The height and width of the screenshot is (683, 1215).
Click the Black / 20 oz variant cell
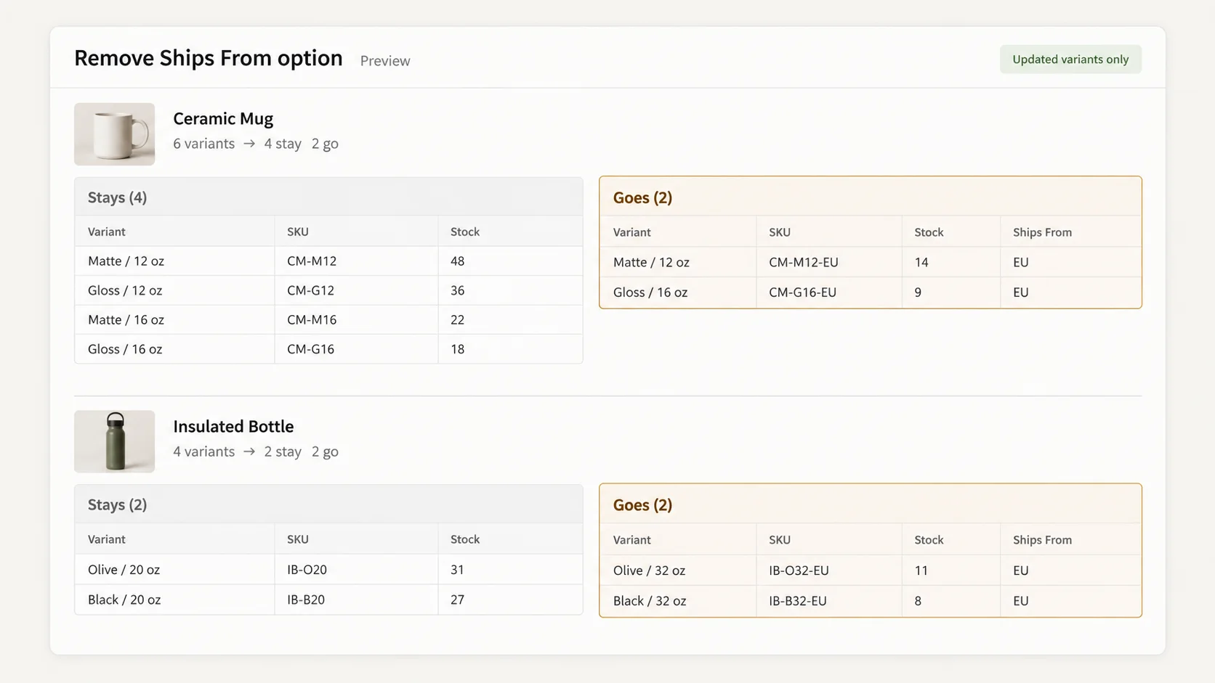pyautogui.click(x=174, y=600)
